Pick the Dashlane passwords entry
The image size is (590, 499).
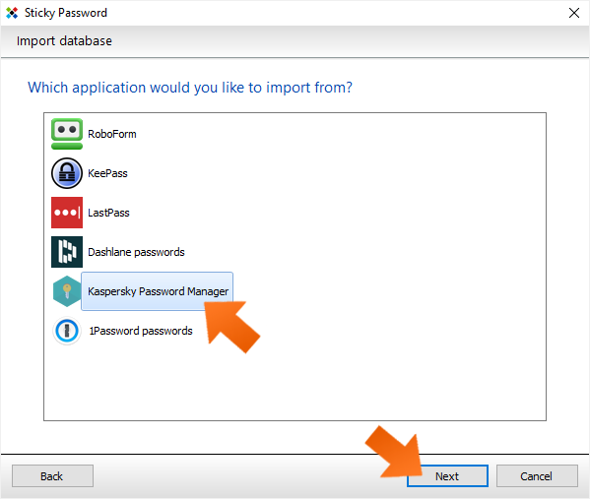tap(136, 252)
